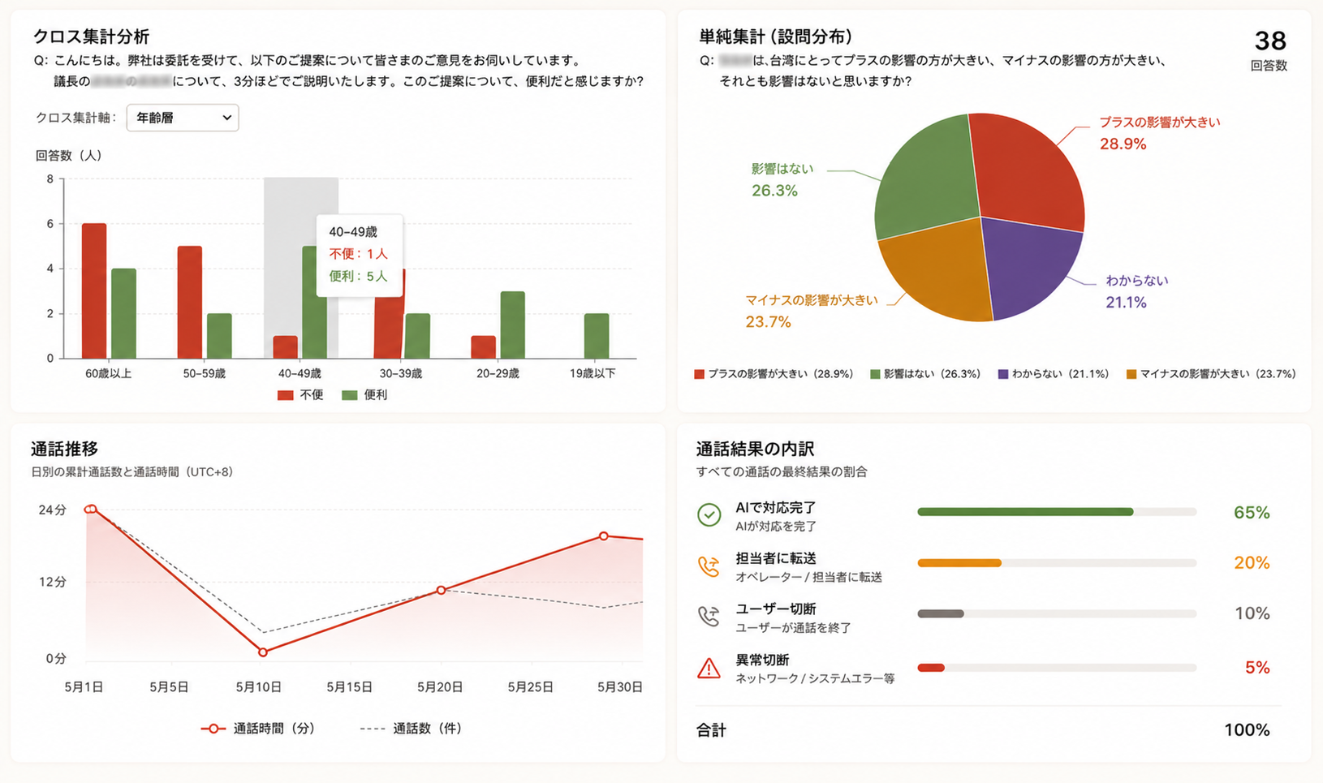1323x783 pixels.
Task: Click the green 便利 bar for 60歳以上
Action: click(x=123, y=313)
